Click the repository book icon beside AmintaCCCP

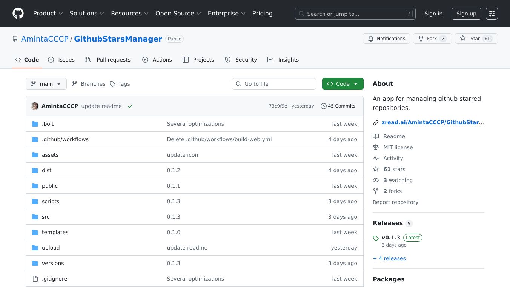[x=15, y=39]
